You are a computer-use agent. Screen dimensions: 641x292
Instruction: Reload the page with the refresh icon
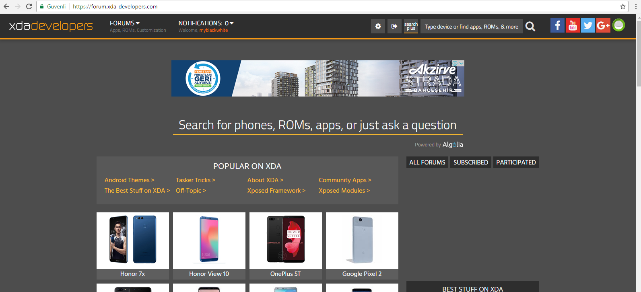click(x=29, y=6)
